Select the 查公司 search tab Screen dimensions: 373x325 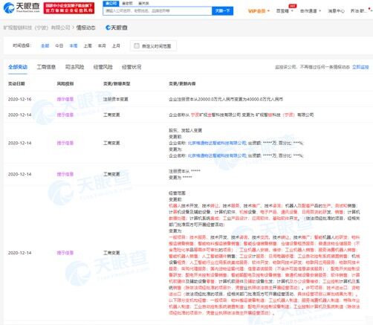tap(111, 3)
